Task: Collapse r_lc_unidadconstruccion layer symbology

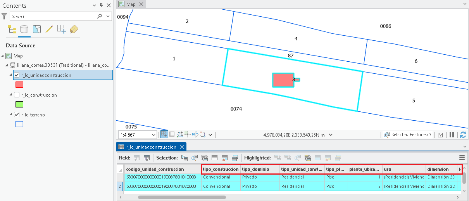Action: [11, 75]
